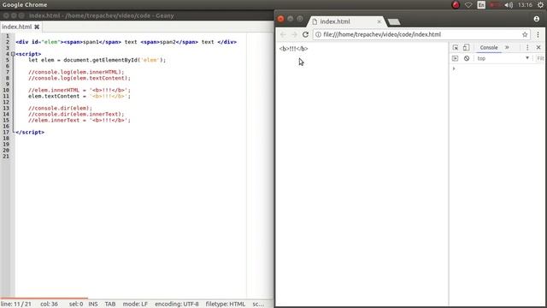Open the sound volume indicator
The width and height of the screenshot is (547, 308).
[x=509, y=5]
